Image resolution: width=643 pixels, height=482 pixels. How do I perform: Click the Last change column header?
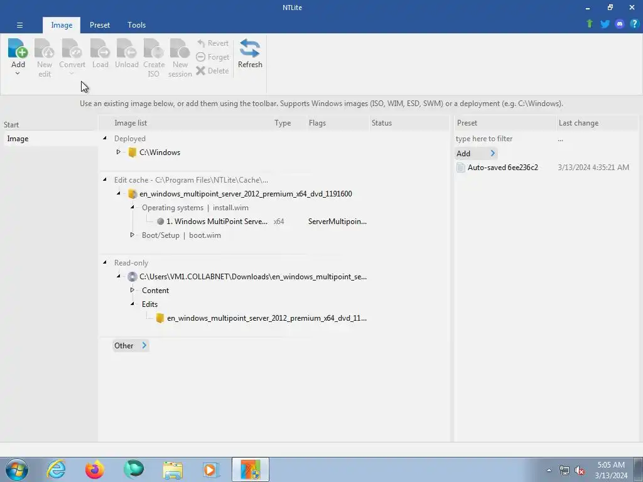coord(597,123)
